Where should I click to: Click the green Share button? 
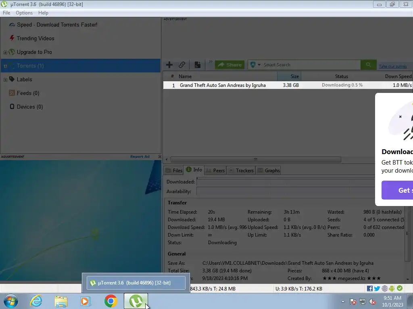click(229, 65)
